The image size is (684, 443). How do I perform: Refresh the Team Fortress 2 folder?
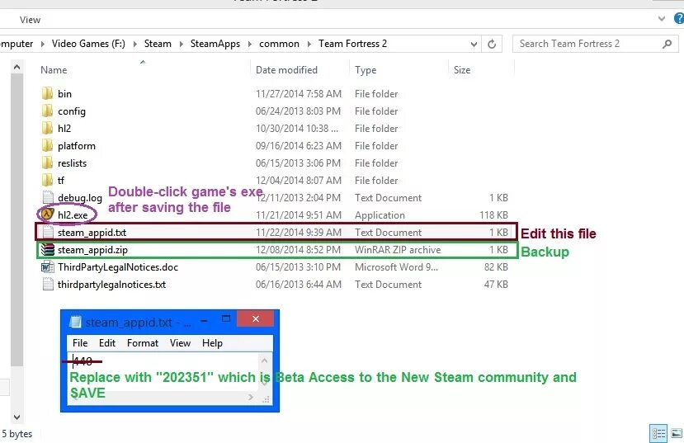point(492,44)
